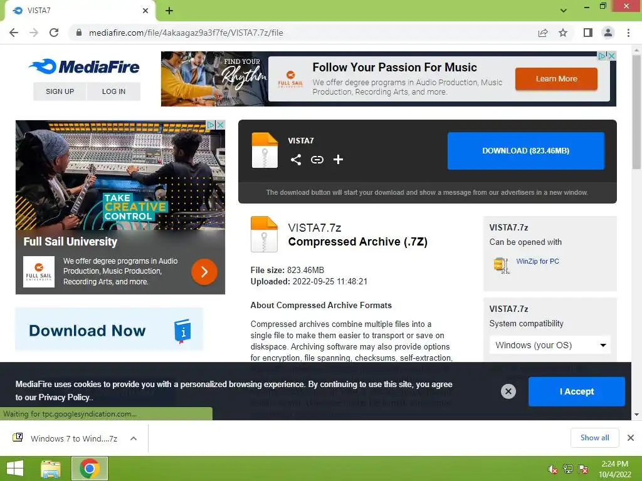Click the orange arrow in the Full Sail ad
This screenshot has width=642, height=481.
coord(204,272)
